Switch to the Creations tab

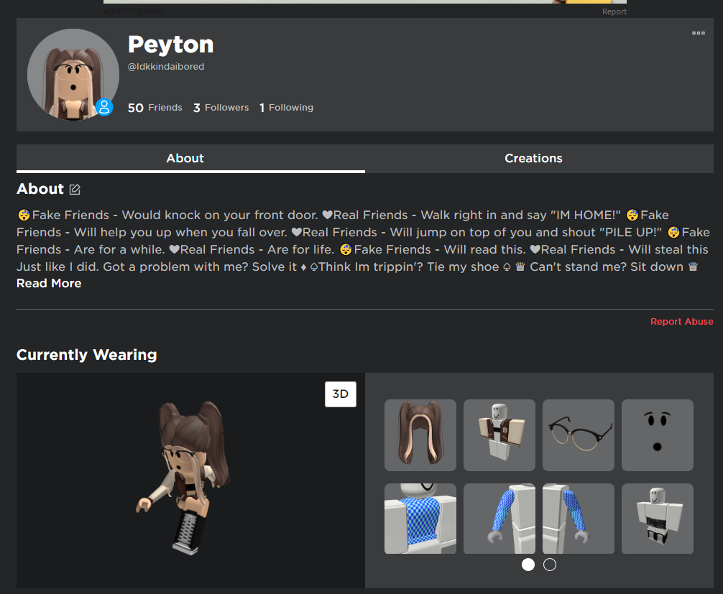(533, 159)
